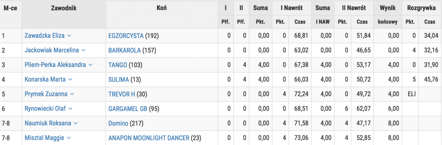Expand chevron next to Jackowiak Marcelina
Image resolution: width=442 pixels, height=145 pixels.
click(83, 50)
